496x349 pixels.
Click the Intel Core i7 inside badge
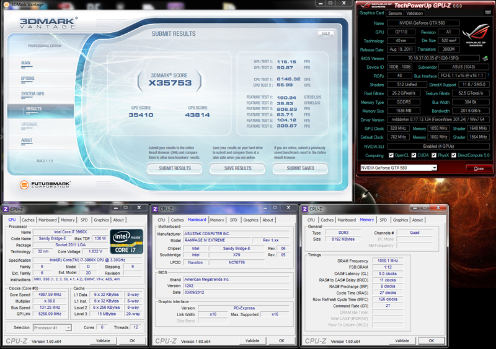point(126,241)
